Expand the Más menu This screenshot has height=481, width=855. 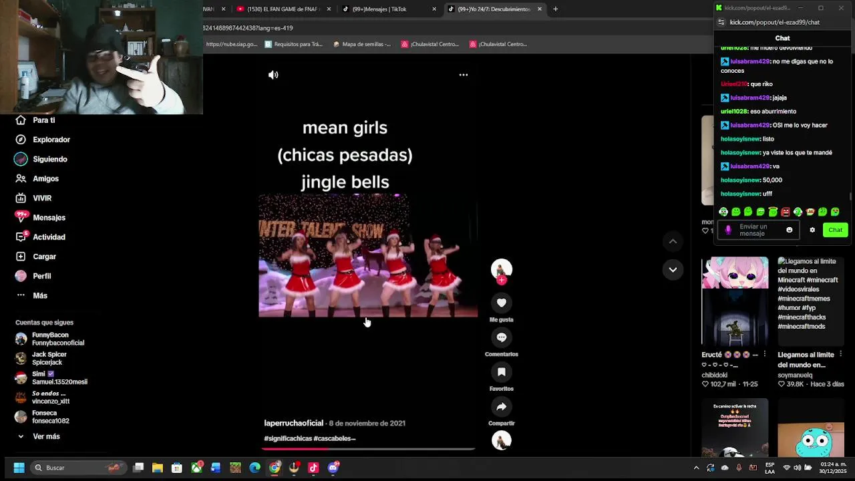40,295
